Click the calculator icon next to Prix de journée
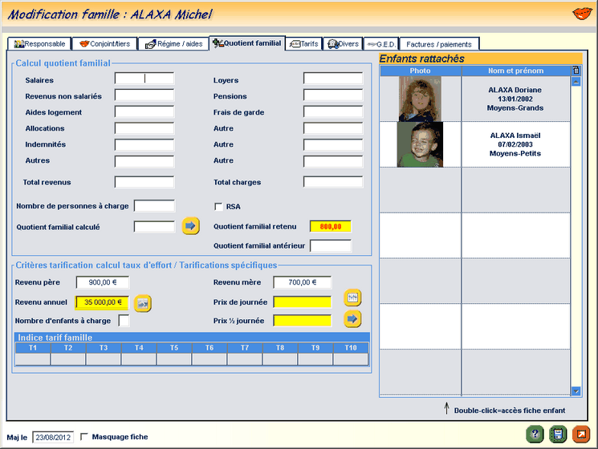The height and width of the screenshot is (449, 598). [352, 297]
